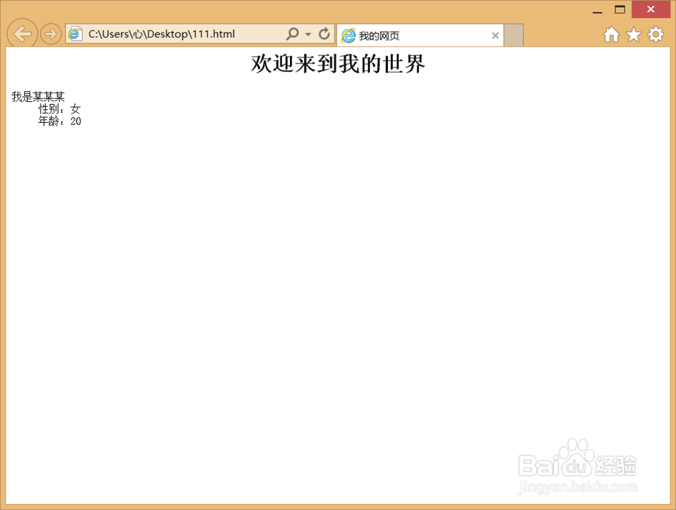Select the heading 欢迎来到我的世界
The image size is (676, 510).
click(337, 63)
